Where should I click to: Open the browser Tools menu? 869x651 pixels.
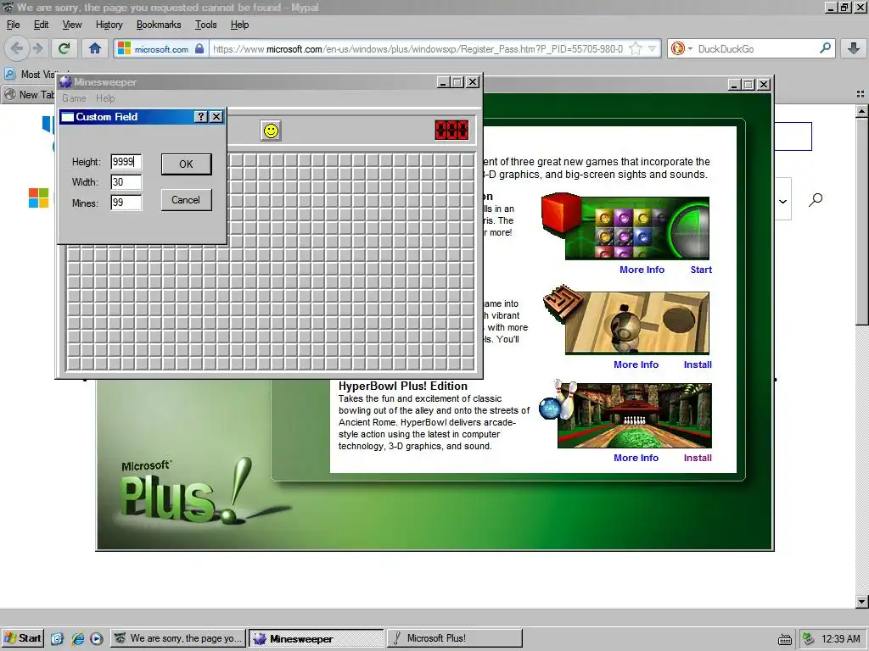205,25
